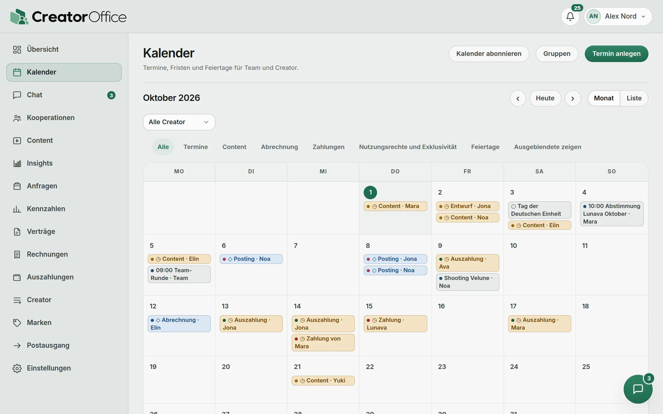663x414 pixels.
Task: Click the Creator list icon
Action: [17, 300]
